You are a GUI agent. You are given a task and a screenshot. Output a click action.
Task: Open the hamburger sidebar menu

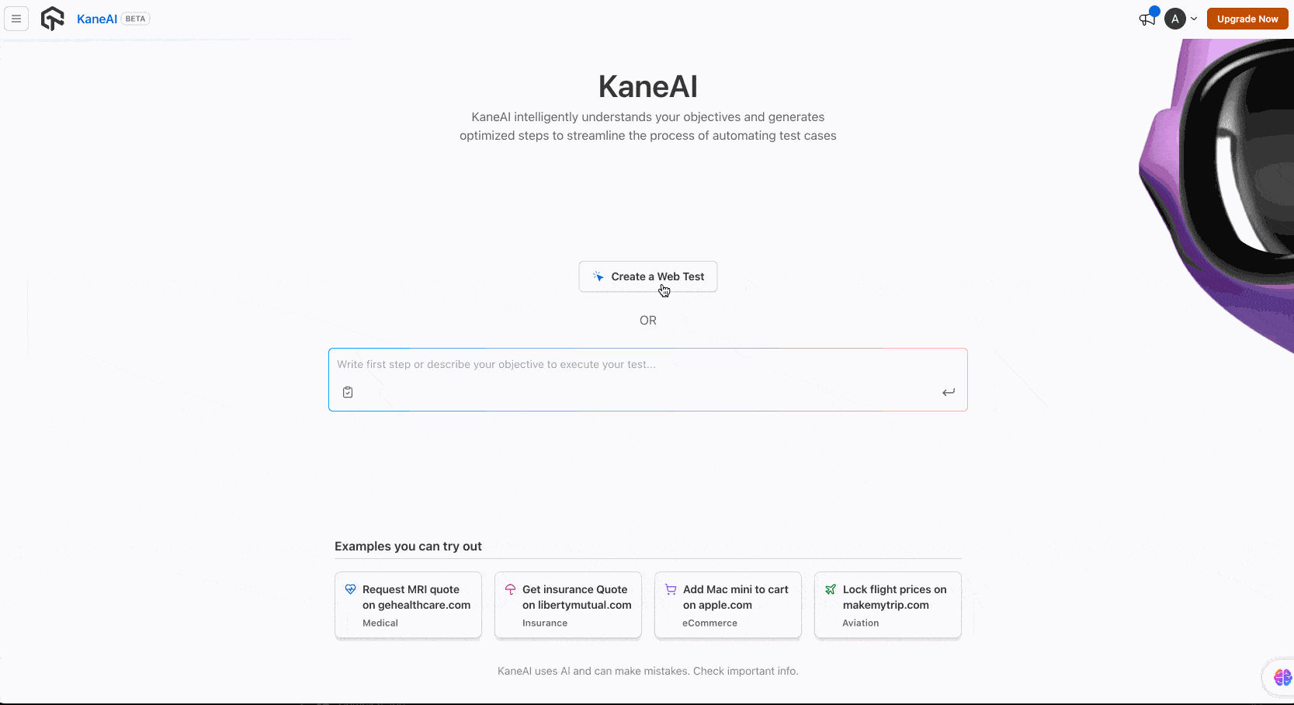16,19
